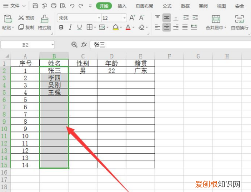Image resolution: width=251 pixels, height=192 pixels.
Task: Copy the selection with 复制
Action: [x=26, y=27]
